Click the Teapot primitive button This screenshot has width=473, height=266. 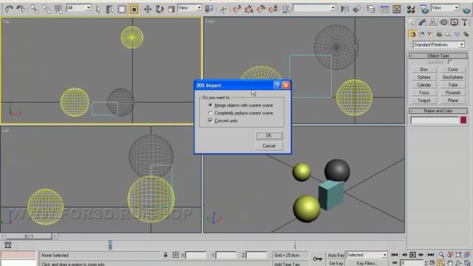(423, 100)
